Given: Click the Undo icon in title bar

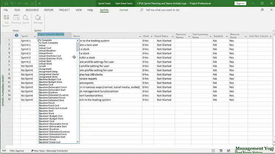Looking at the screenshot, I should [12, 3].
